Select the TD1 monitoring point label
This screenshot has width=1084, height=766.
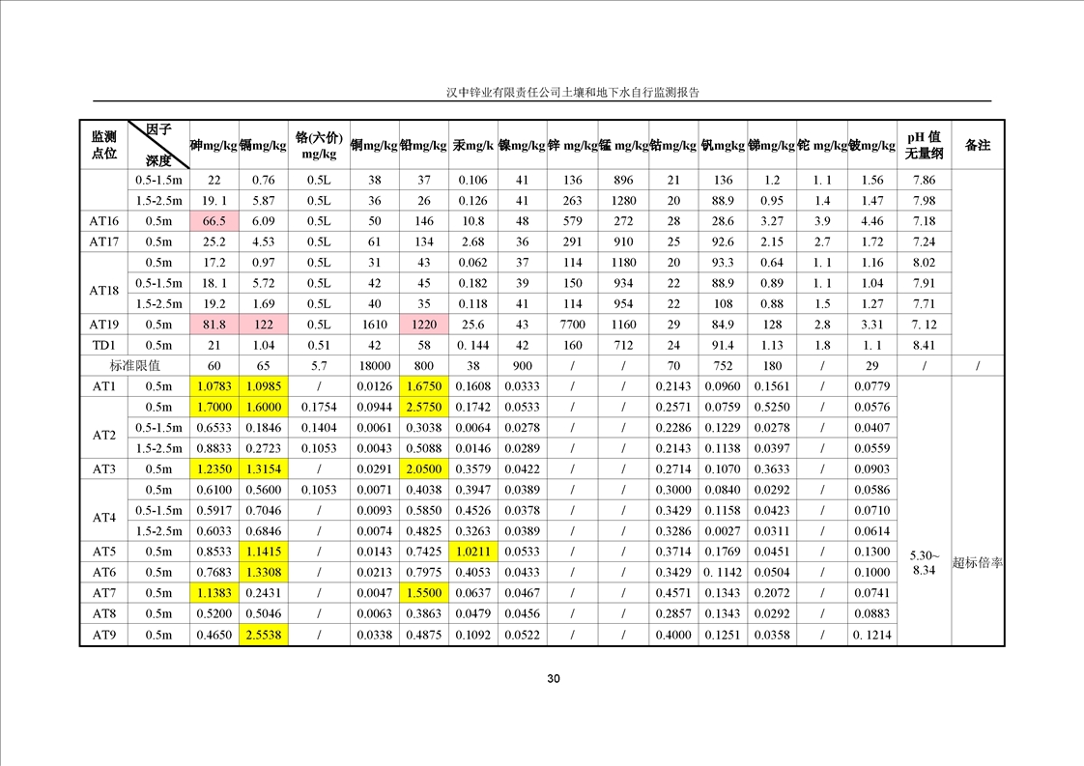103,346
